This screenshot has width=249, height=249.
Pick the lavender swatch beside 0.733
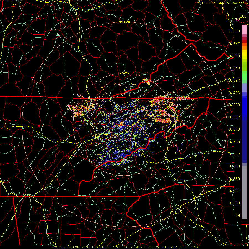pos(244,88)
